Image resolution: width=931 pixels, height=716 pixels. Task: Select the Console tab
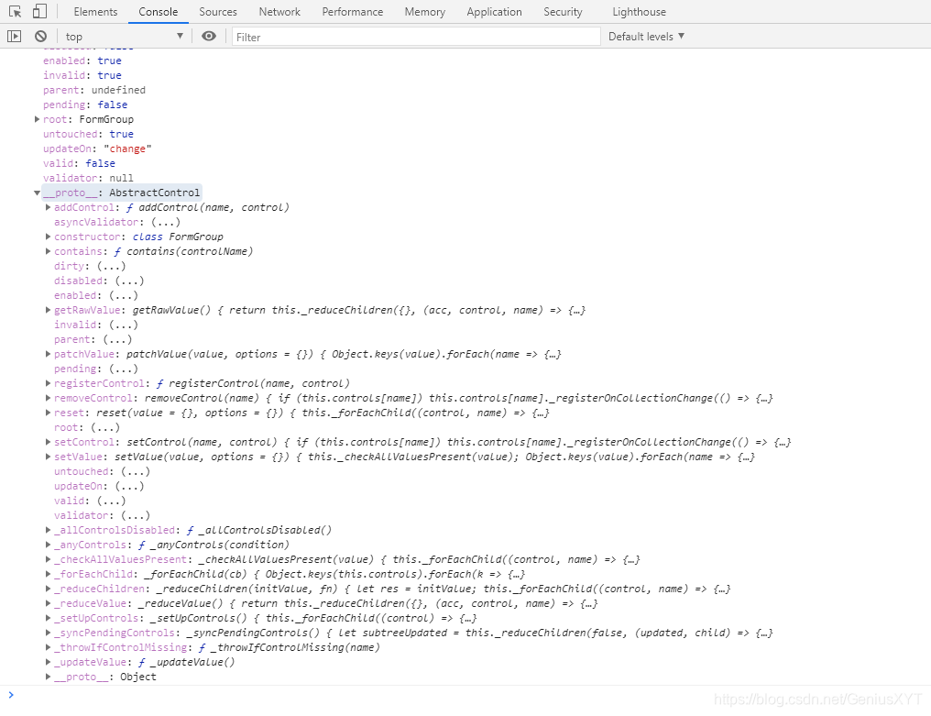coord(158,12)
